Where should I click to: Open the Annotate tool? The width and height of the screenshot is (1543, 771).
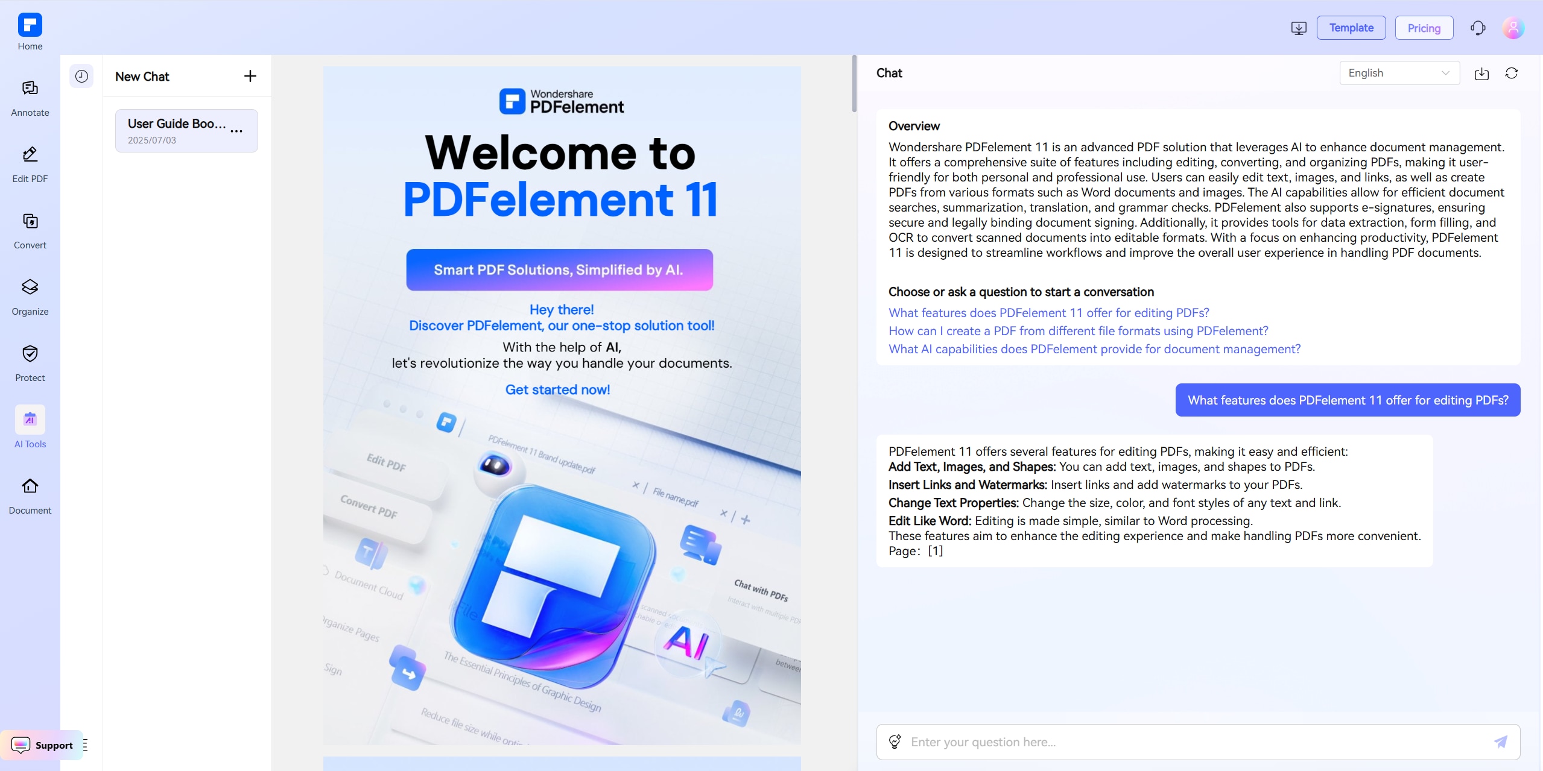click(30, 98)
